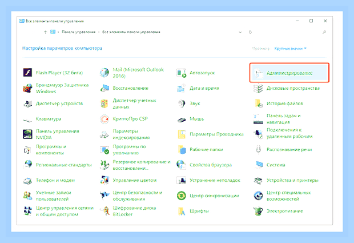Refresh the control panel view
The height and width of the screenshot is (243, 354).
(250, 32)
